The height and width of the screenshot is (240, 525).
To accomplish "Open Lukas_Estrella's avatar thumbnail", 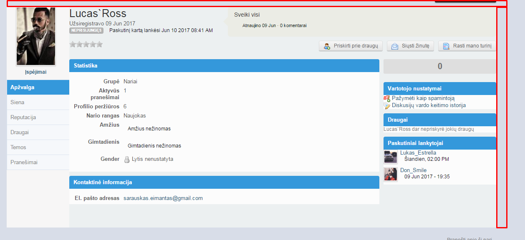I will tap(391, 157).
